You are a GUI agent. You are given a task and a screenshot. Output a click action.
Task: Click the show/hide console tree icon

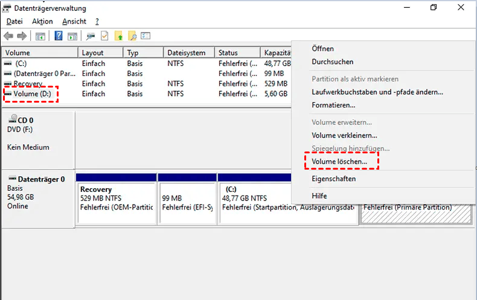click(40, 36)
